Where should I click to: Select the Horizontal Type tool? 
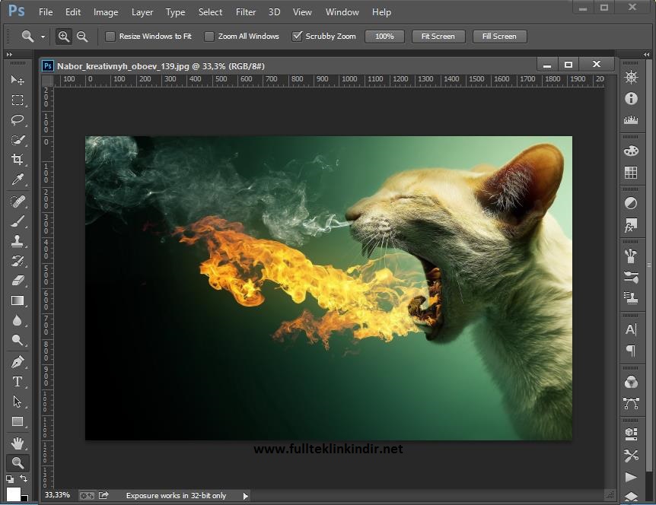pyautogui.click(x=17, y=382)
